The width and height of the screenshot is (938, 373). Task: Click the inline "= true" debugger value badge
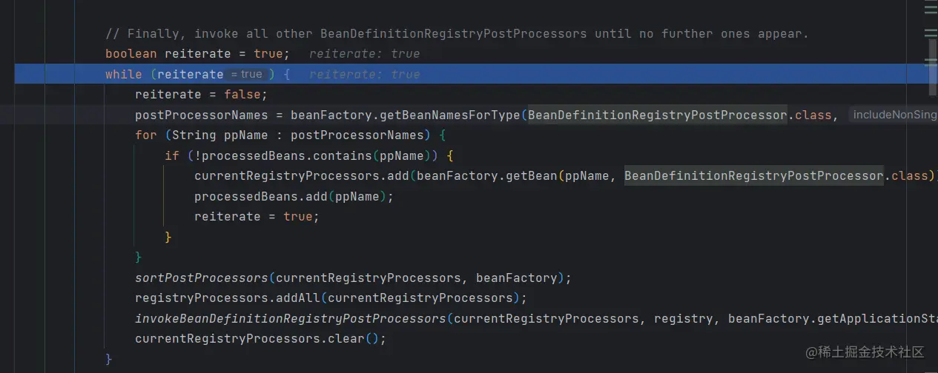[247, 74]
